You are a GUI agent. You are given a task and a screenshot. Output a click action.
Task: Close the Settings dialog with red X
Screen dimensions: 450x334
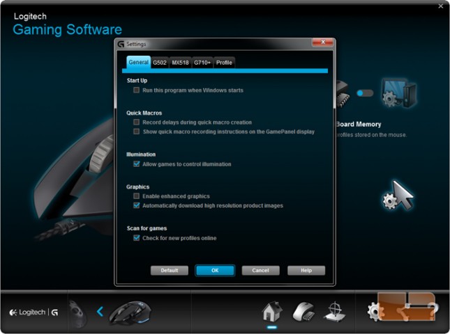322,42
